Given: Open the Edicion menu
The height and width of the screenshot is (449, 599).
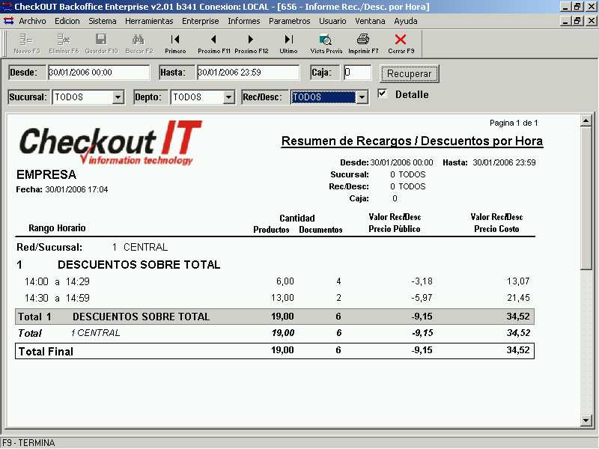Looking at the screenshot, I should 67,21.
